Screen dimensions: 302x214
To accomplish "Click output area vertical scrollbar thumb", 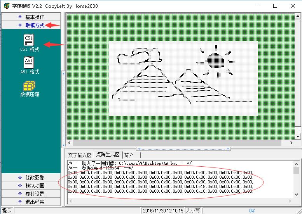I will click(x=297, y=170).
